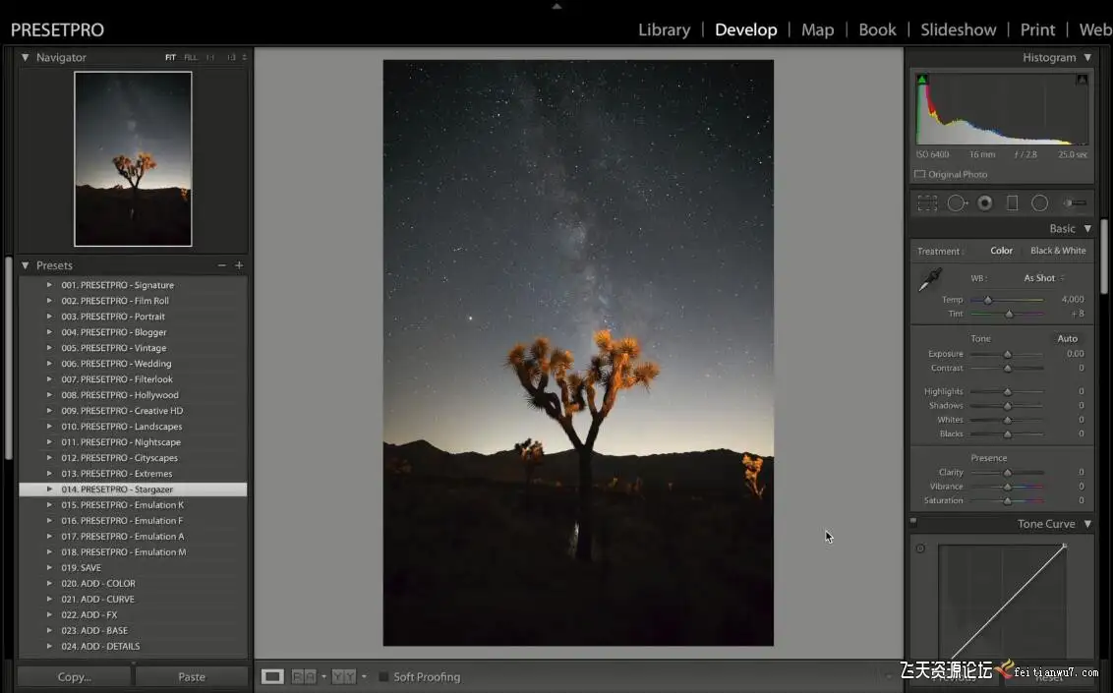The width and height of the screenshot is (1113, 693).
Task: Collapse the Presets panel
Action: 25,265
